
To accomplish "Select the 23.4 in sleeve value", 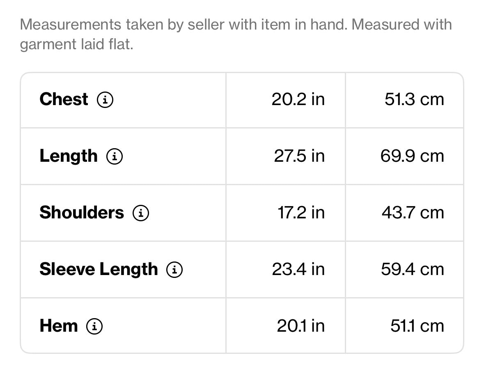I will click(x=298, y=269).
